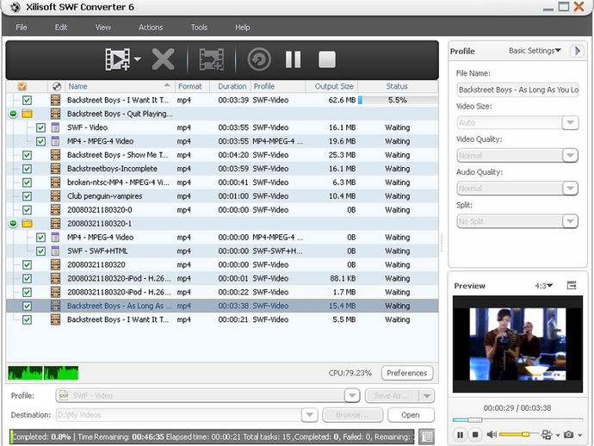This screenshot has width=594, height=446.
Task: Open the Help menu
Action: point(243,28)
